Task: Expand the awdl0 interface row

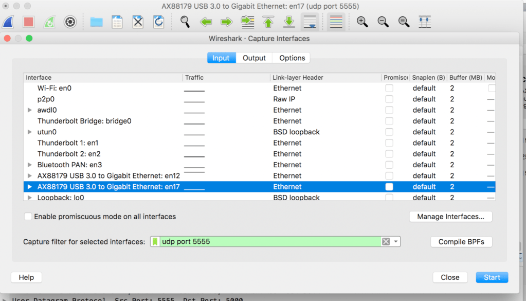Action: tap(30, 110)
